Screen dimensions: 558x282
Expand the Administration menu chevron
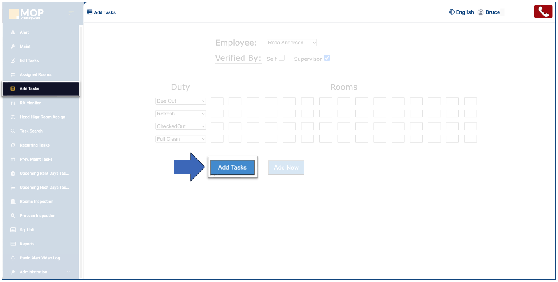click(69, 272)
